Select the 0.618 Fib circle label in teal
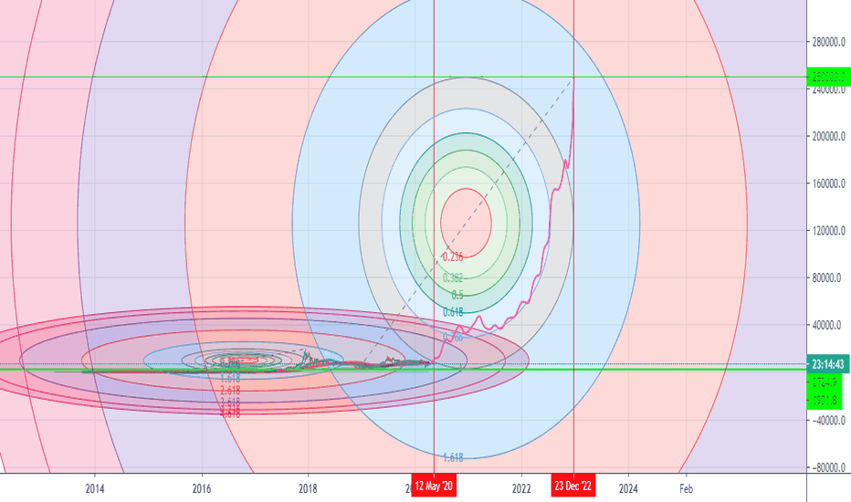This screenshot has height=502, width=851. pyautogui.click(x=453, y=312)
